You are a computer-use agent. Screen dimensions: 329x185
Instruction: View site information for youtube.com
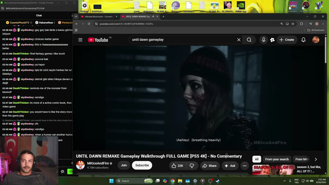pyautogui.click(x=96, y=24)
